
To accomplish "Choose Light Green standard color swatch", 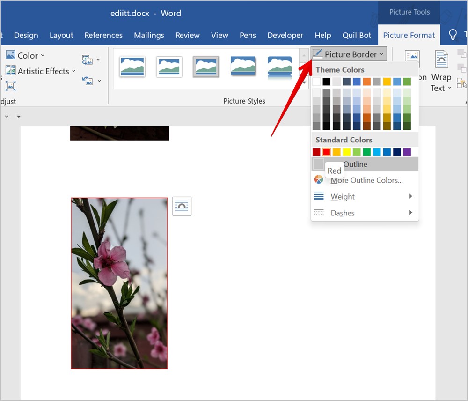I will (357, 152).
